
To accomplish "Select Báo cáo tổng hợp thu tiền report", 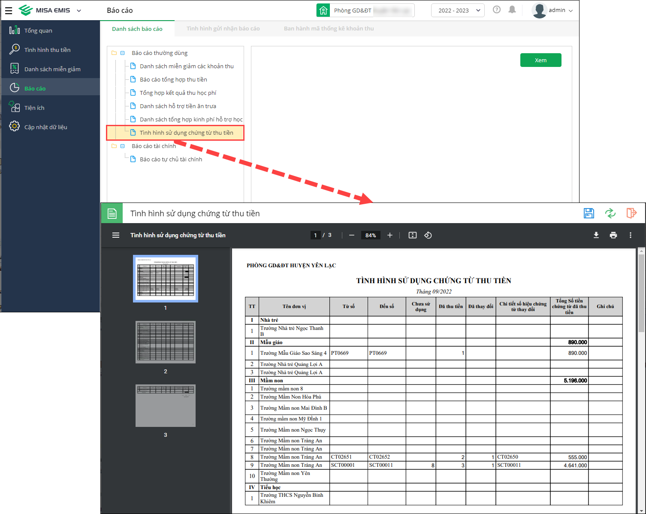I will point(173,80).
